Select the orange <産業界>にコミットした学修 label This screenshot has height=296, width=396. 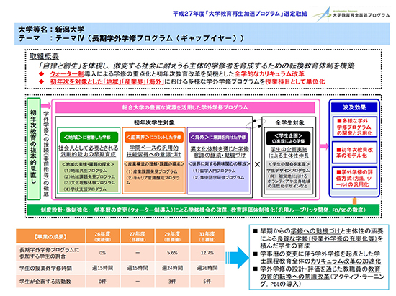point(154,138)
